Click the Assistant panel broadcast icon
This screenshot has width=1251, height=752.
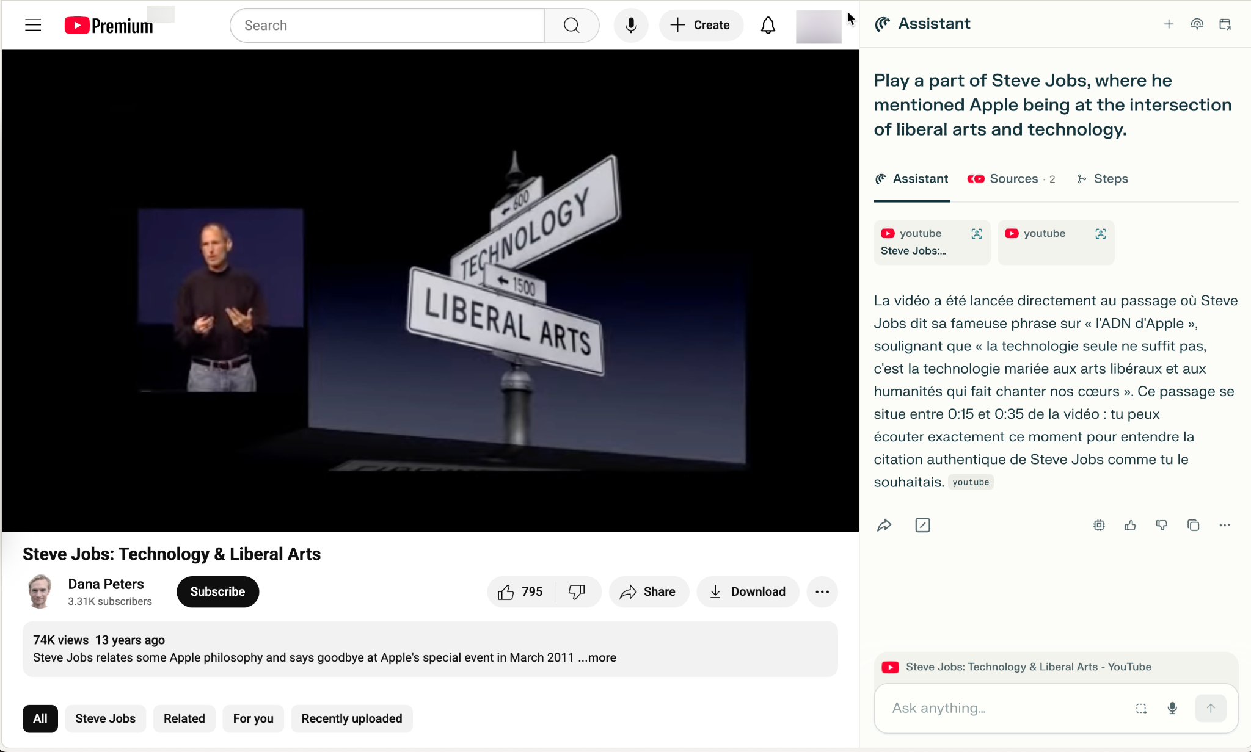pyautogui.click(x=1197, y=24)
